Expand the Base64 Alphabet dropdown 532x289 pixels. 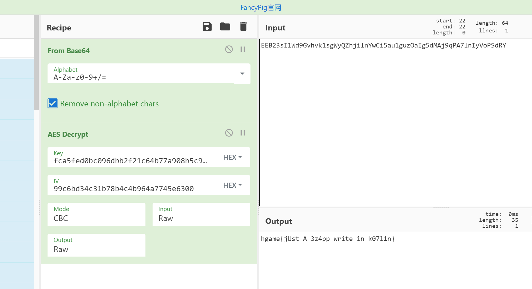pos(242,74)
